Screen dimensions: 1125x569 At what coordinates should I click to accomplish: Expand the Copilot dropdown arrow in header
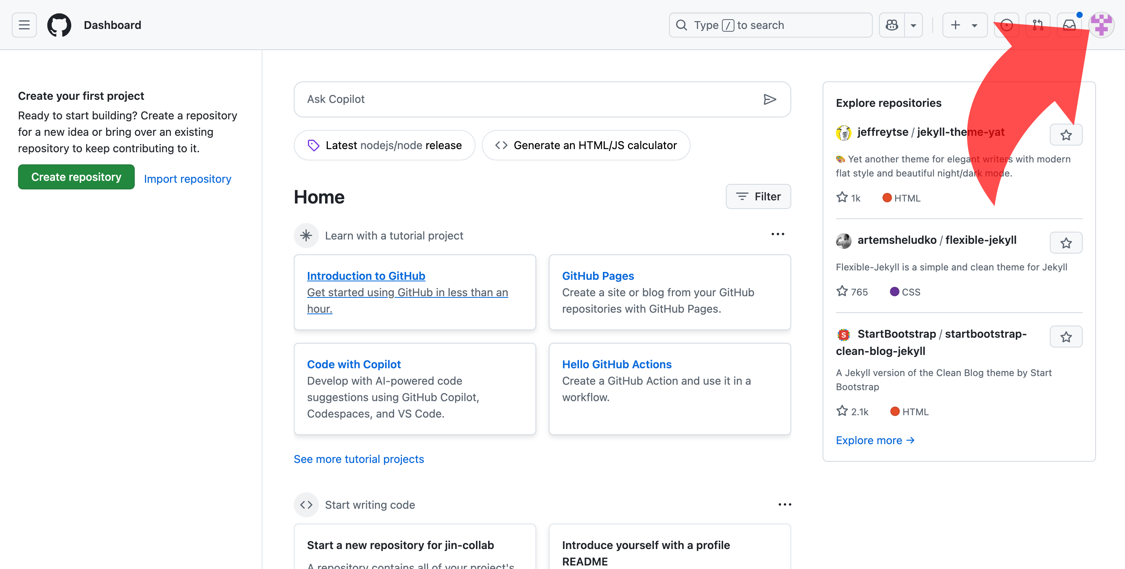pyautogui.click(x=913, y=25)
